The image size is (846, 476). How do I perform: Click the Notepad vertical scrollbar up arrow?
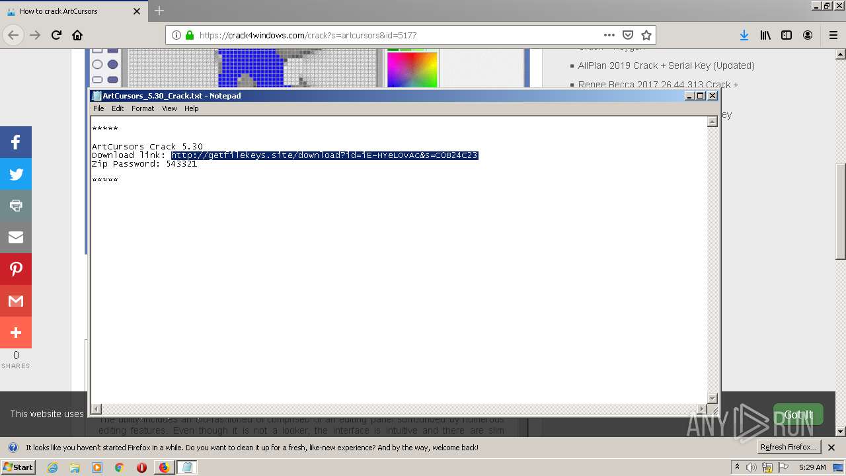712,122
